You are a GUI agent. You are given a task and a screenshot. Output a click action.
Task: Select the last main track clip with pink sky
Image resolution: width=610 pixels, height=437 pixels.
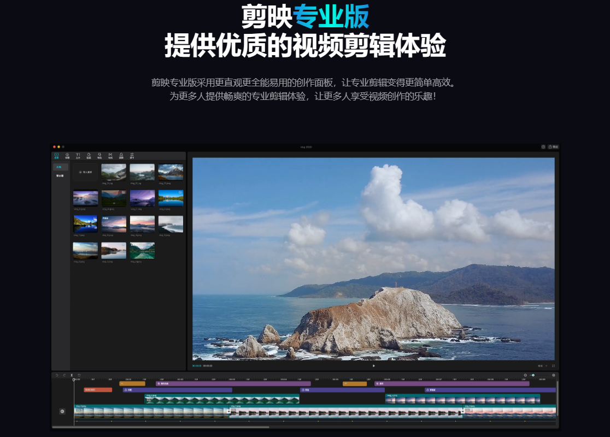[x=509, y=411]
